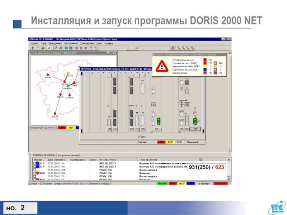Click the yellow NEP indicator under the Prague map
287x215 pixels.
pyautogui.click(x=71, y=128)
